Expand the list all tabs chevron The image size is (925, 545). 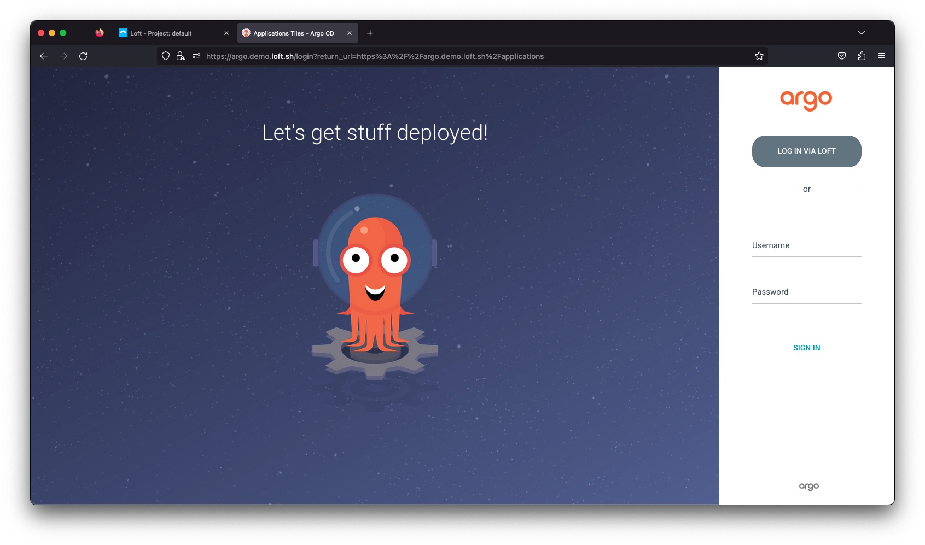(862, 33)
